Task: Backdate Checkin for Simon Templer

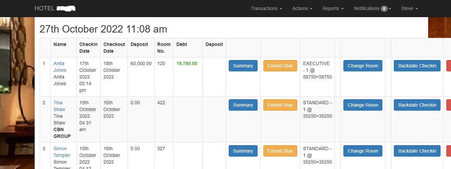Action: pyautogui.click(x=417, y=151)
